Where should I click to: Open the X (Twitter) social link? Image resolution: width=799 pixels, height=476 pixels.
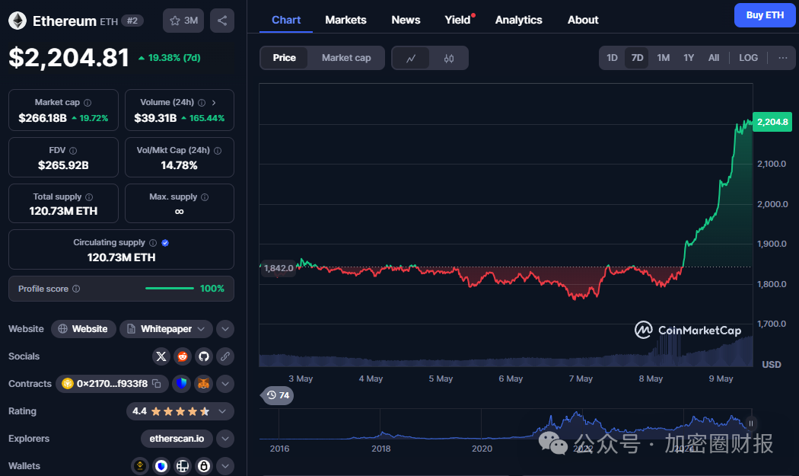(161, 356)
